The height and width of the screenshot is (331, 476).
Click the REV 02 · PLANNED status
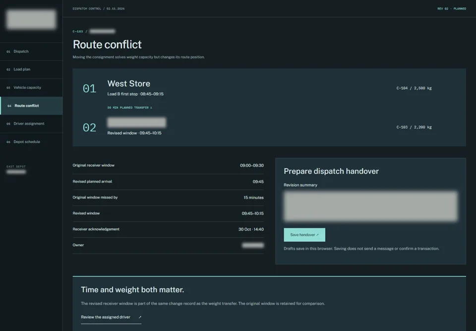pyautogui.click(x=451, y=8)
